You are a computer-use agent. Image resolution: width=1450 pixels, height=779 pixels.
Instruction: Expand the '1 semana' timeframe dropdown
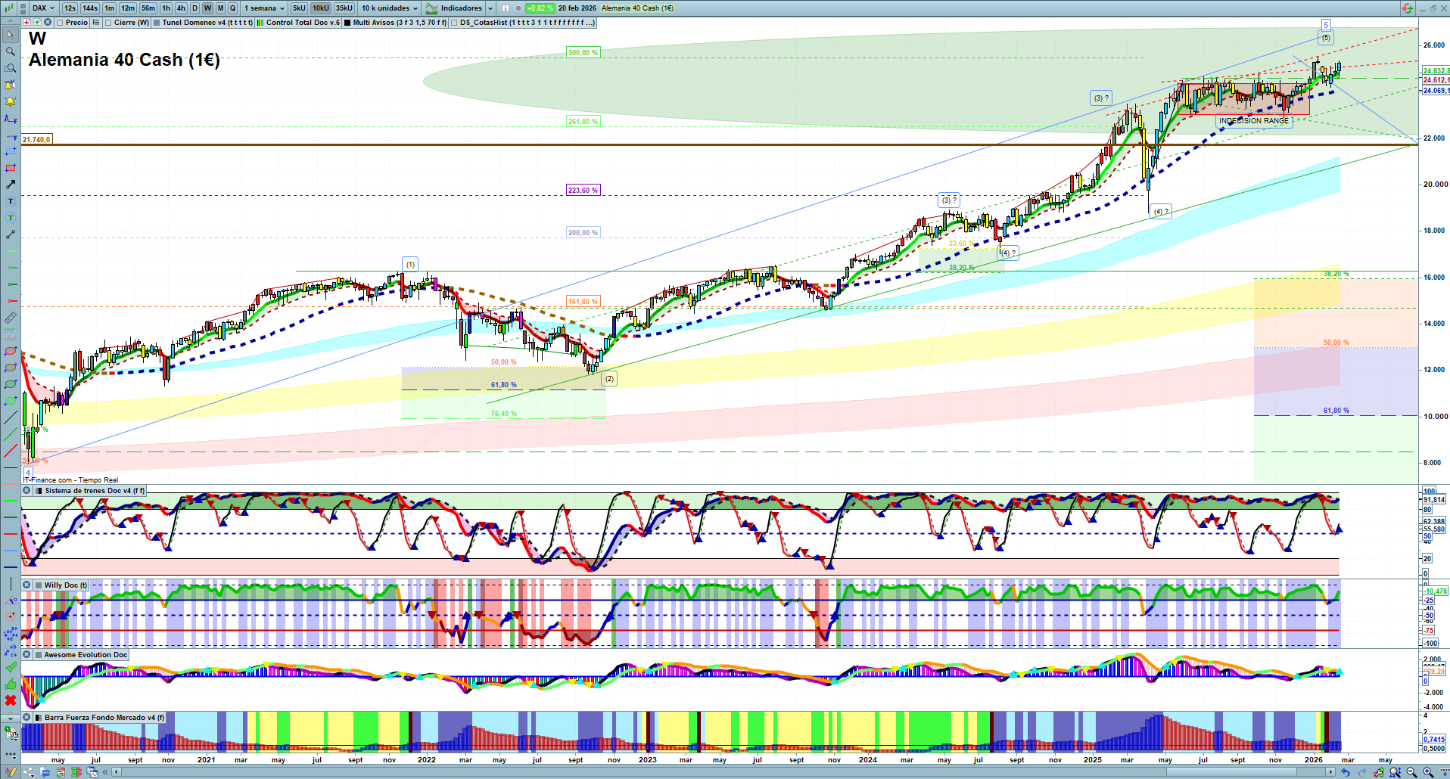264,8
